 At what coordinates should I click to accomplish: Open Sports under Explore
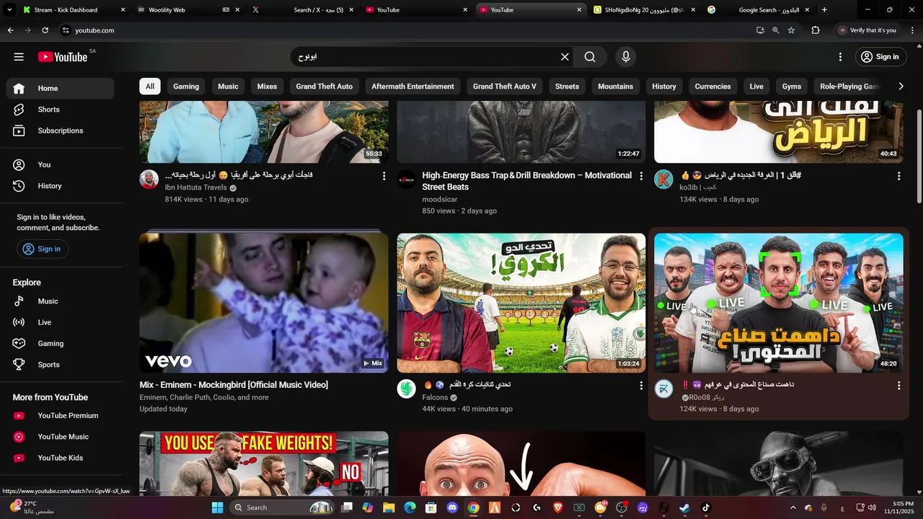(x=61, y=365)
